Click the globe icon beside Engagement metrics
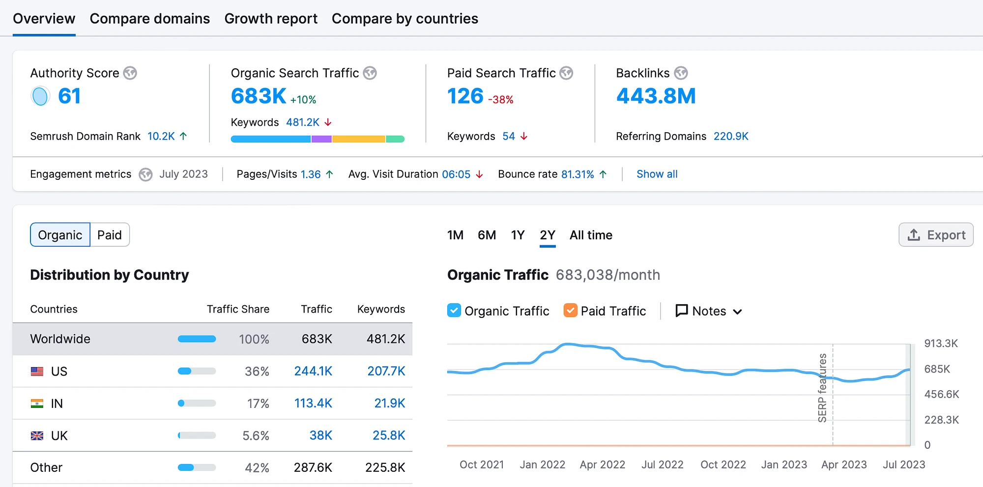The height and width of the screenshot is (487, 983). click(x=145, y=174)
